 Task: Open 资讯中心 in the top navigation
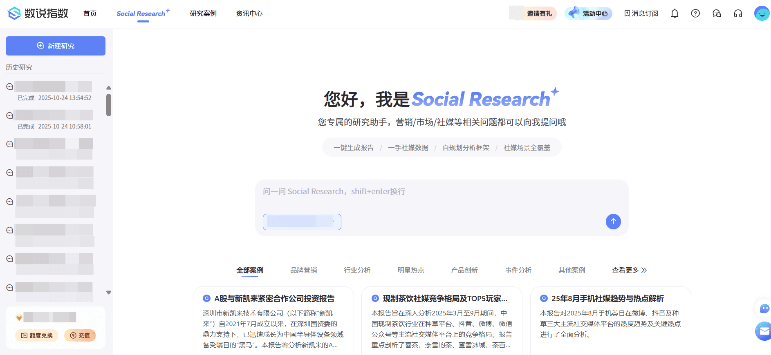pos(249,13)
